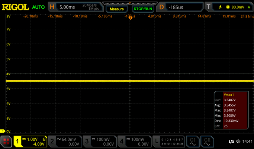Click the trigger mode A indicator
This screenshot has height=149, width=254.
coord(249,7)
